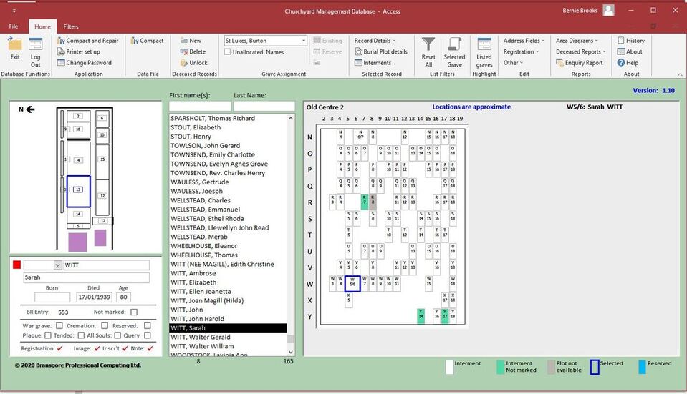687x394 pixels.
Task: Expand the St Lukes, Burton churchyard dropdown
Action: click(303, 41)
